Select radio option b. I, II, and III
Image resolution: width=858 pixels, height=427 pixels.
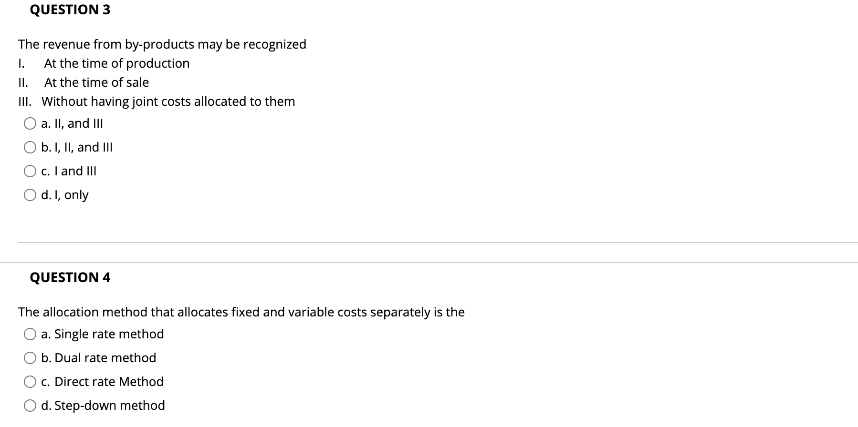pos(30,147)
